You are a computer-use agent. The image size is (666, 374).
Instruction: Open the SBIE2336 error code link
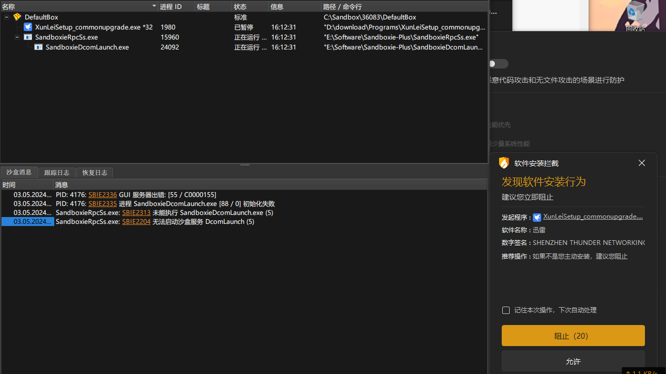[x=103, y=195]
